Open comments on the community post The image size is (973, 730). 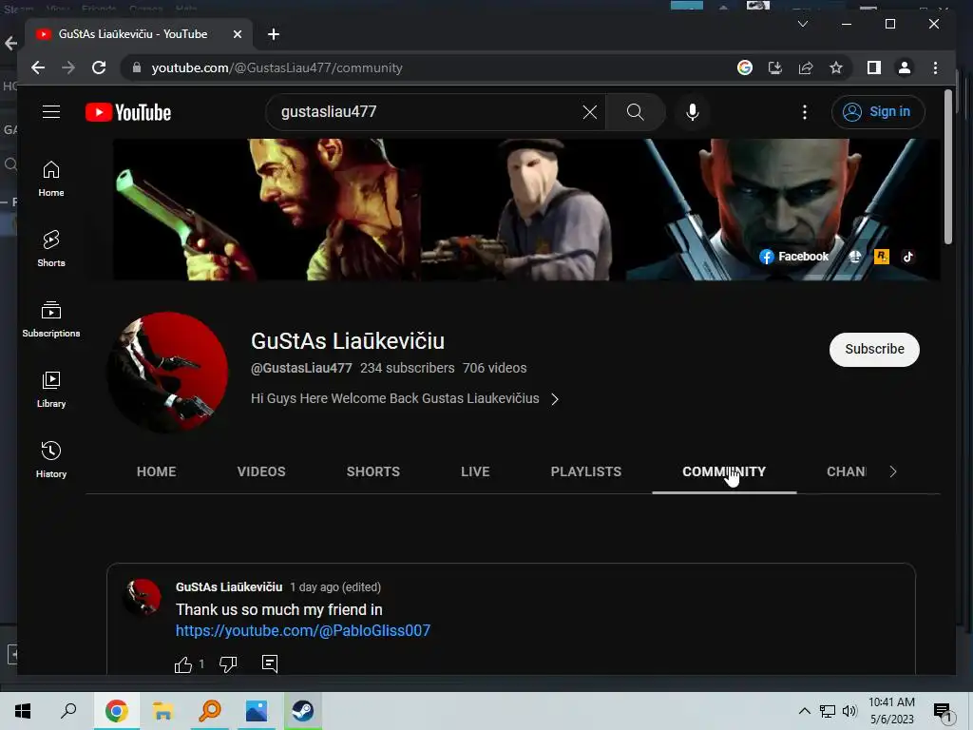click(x=270, y=663)
